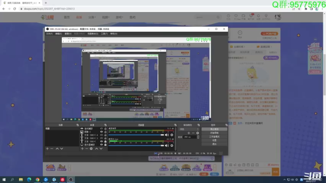Expand the 分类 dropdown on Douyu
This screenshot has width=326, height=183.
pyautogui.click(x=92, y=17)
